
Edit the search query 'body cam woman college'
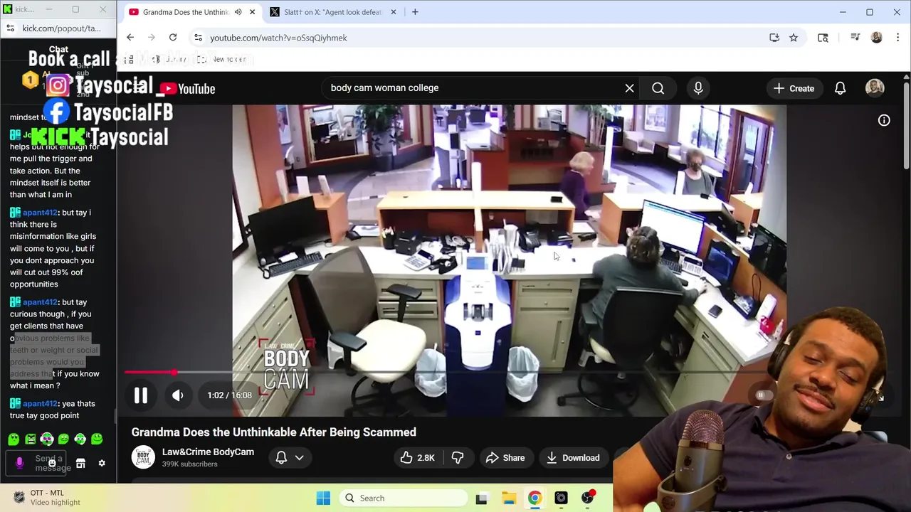click(x=384, y=88)
